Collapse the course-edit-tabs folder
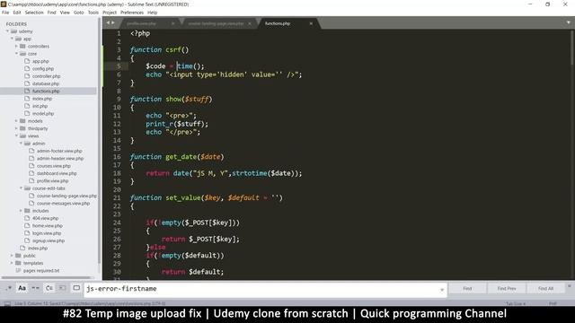The height and width of the screenshot is (323, 575). click(x=21, y=188)
